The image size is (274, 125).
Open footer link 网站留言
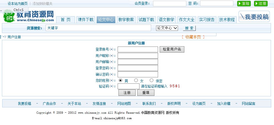point(249,104)
